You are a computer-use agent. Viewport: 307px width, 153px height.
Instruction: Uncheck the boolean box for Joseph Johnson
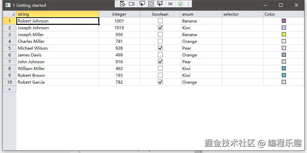(x=160, y=28)
